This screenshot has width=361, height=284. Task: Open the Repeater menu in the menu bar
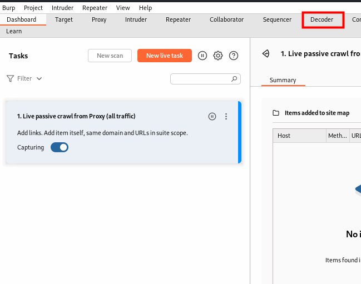click(95, 8)
